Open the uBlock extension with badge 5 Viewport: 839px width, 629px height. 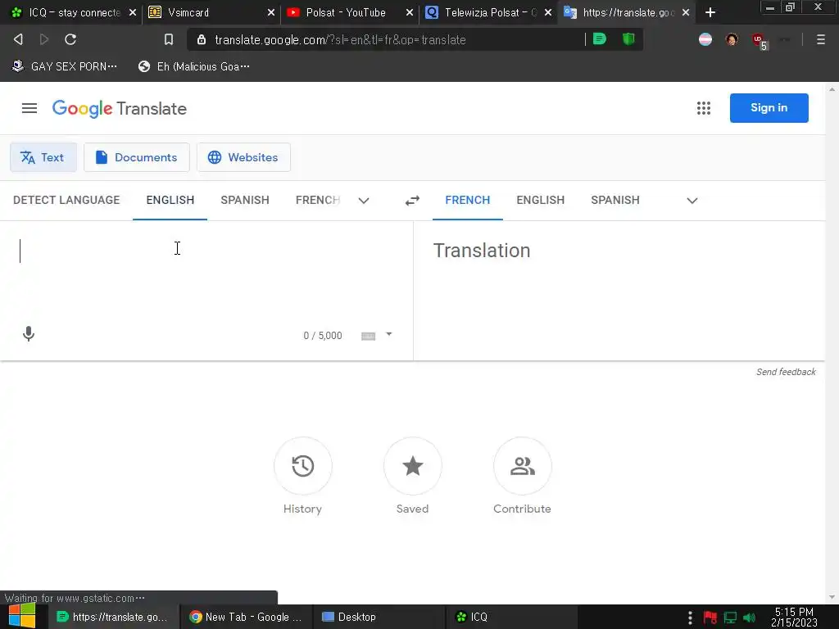(x=759, y=40)
